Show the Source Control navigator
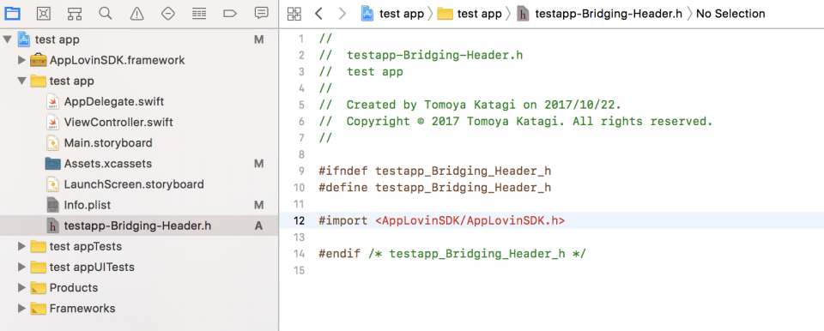 (x=43, y=14)
